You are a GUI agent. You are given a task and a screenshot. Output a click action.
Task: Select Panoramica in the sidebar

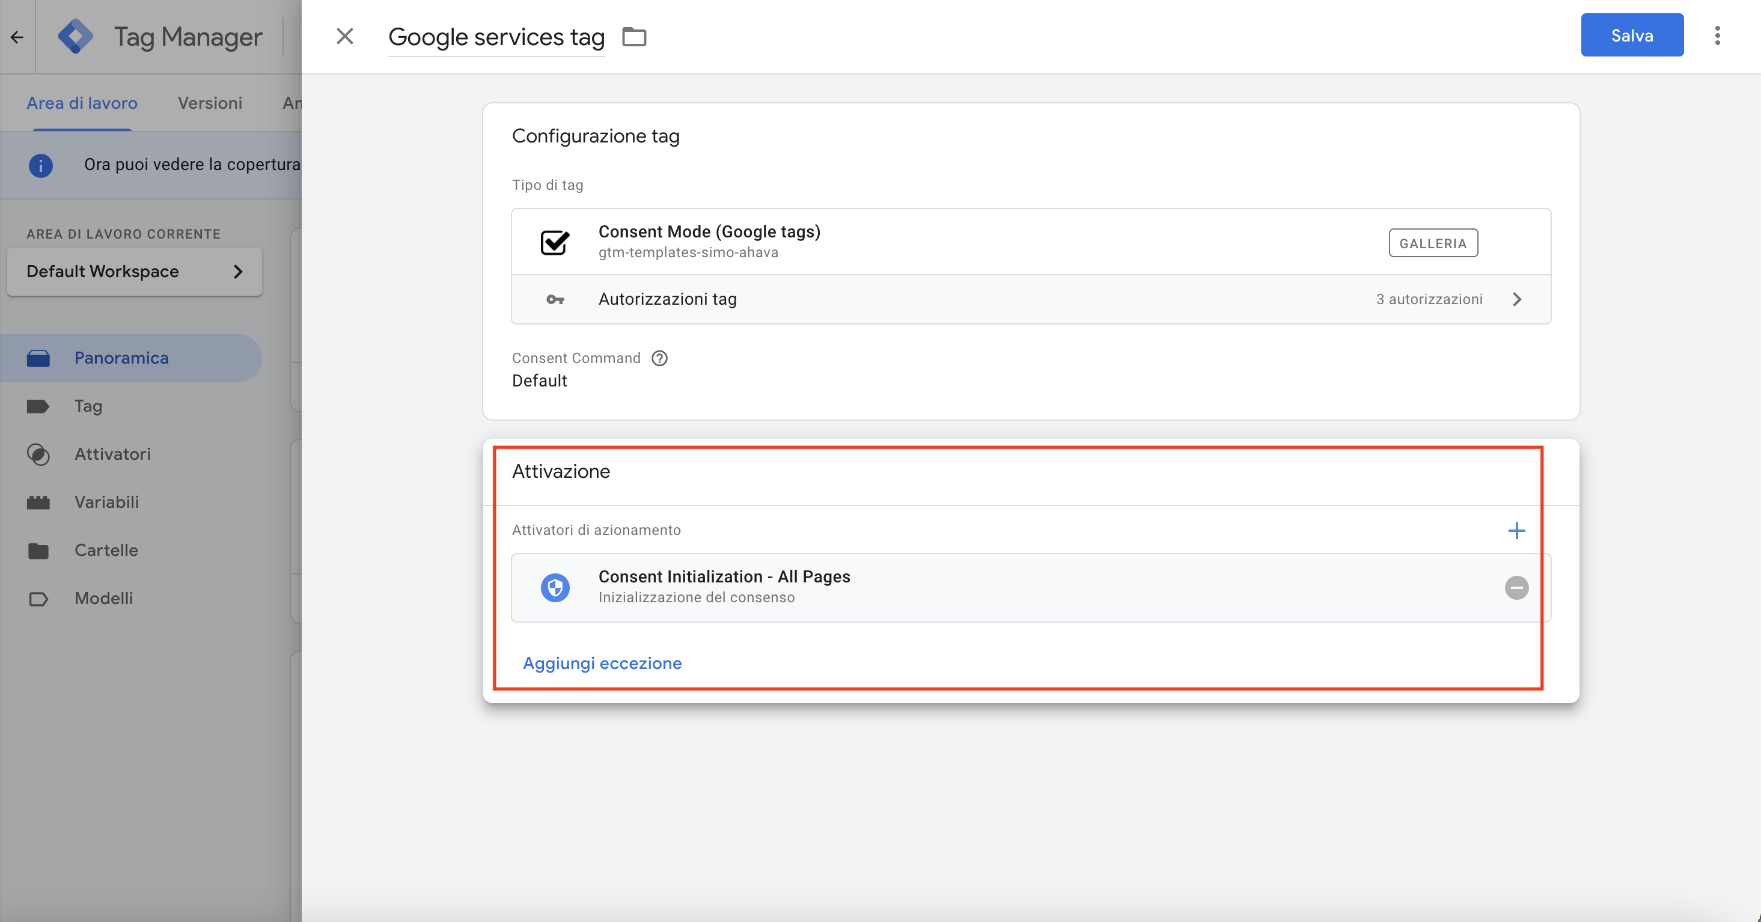(130, 358)
